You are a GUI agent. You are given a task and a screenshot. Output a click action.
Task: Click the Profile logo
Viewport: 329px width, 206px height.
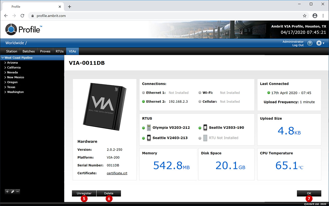click(24, 29)
